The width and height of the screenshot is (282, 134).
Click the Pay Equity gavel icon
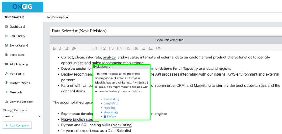tap(6, 73)
